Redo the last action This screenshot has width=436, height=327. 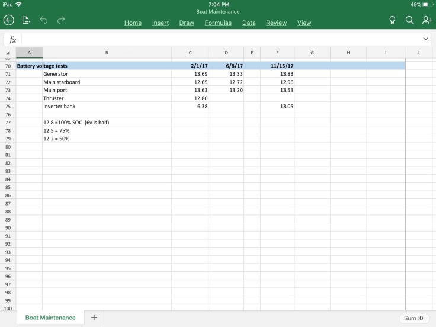pyautogui.click(x=61, y=20)
